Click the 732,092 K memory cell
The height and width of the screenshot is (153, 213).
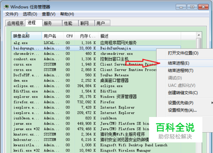pyautogui.click(x=86, y=102)
